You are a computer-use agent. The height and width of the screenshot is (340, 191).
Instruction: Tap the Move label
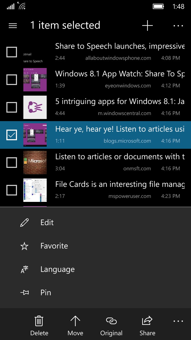pos(75,333)
